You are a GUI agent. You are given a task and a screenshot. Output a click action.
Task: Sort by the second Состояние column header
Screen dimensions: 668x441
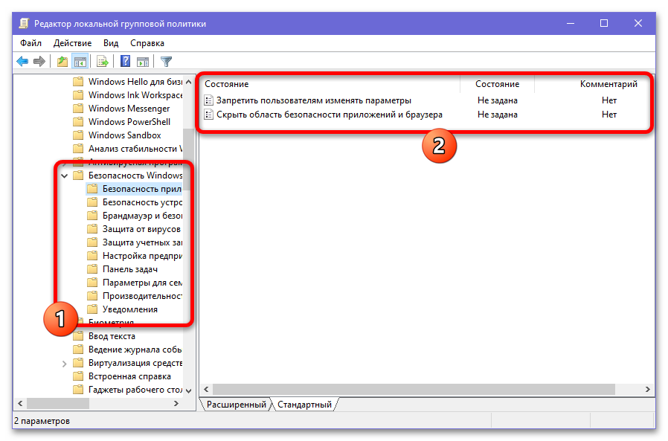(497, 84)
